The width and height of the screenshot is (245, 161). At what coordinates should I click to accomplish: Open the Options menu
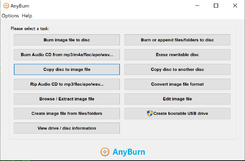pyautogui.click(x=10, y=16)
